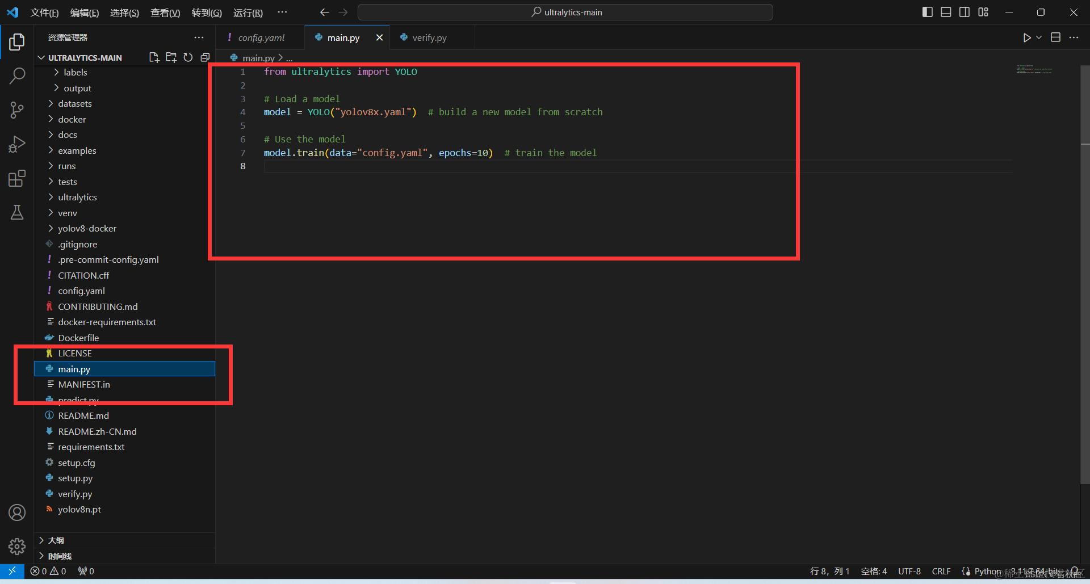Change end of line sequence CRLF

coord(941,571)
